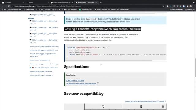196x110 pixels.
Task: Open the Programming prac... bookmark folder
Action: (x=15, y=9)
